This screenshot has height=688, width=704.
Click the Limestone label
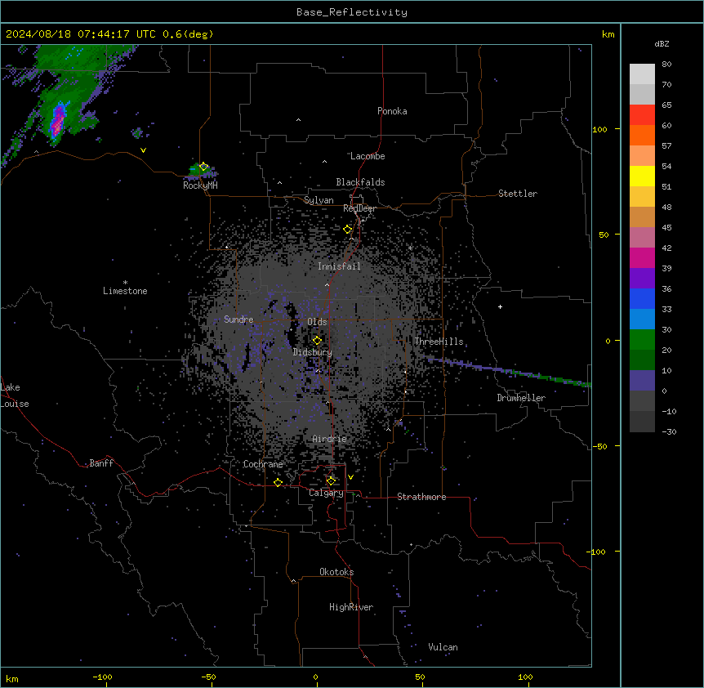point(125,291)
